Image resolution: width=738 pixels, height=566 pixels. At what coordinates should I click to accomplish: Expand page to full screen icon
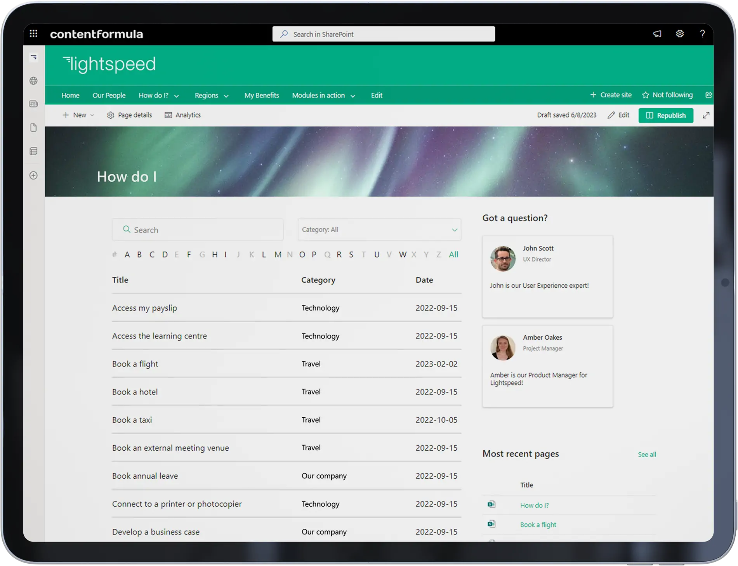click(x=706, y=115)
